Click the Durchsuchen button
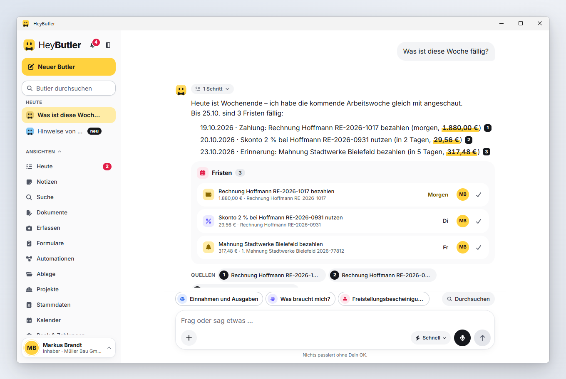 point(468,299)
